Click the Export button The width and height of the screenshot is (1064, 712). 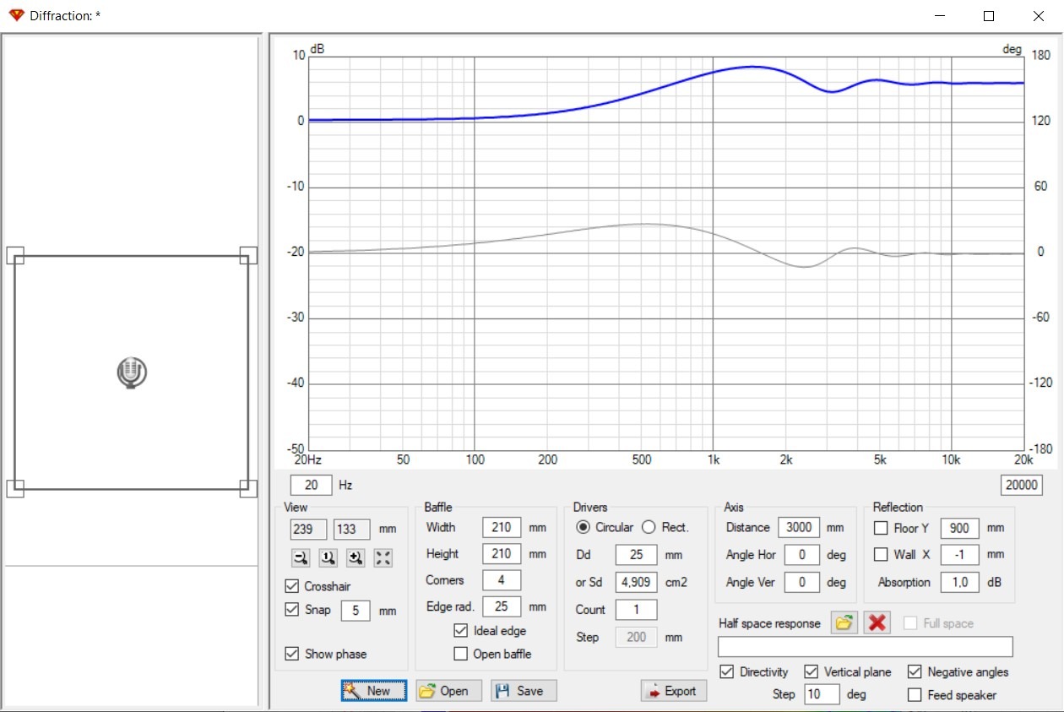tap(674, 691)
